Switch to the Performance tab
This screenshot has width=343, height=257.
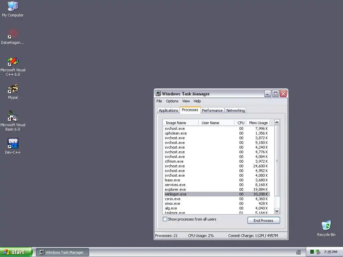click(x=212, y=110)
